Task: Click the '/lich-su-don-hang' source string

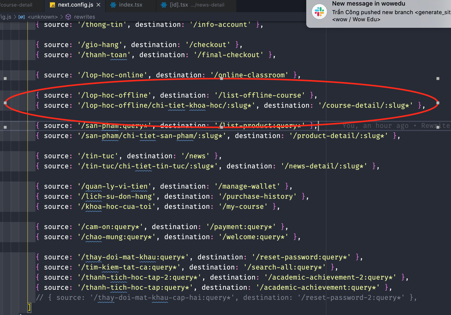Action: (x=116, y=196)
